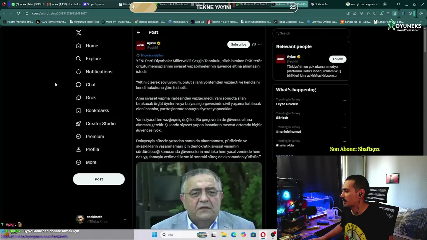The image size is (427, 240).
Task: Go back using the Post header arrow
Action: pyautogui.click(x=138, y=32)
